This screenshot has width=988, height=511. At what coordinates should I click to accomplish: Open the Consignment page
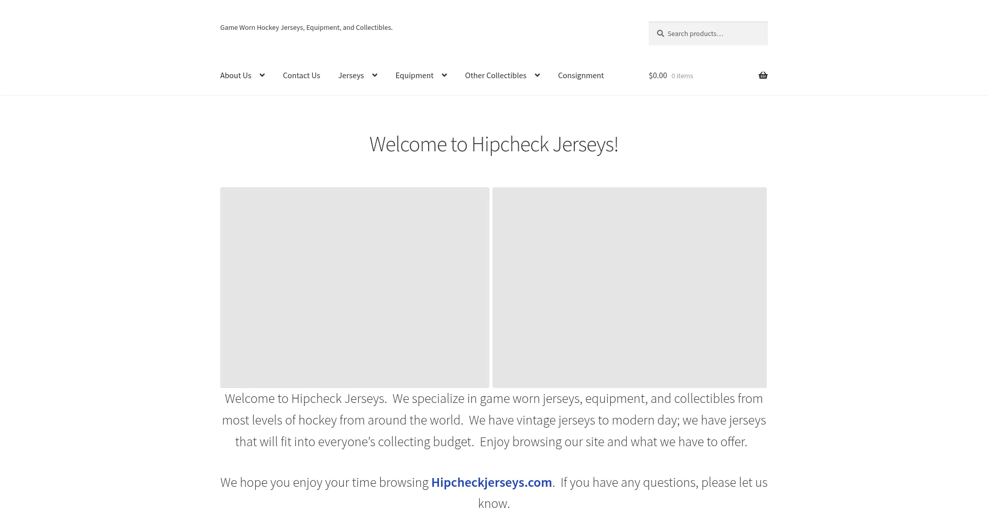point(581,75)
